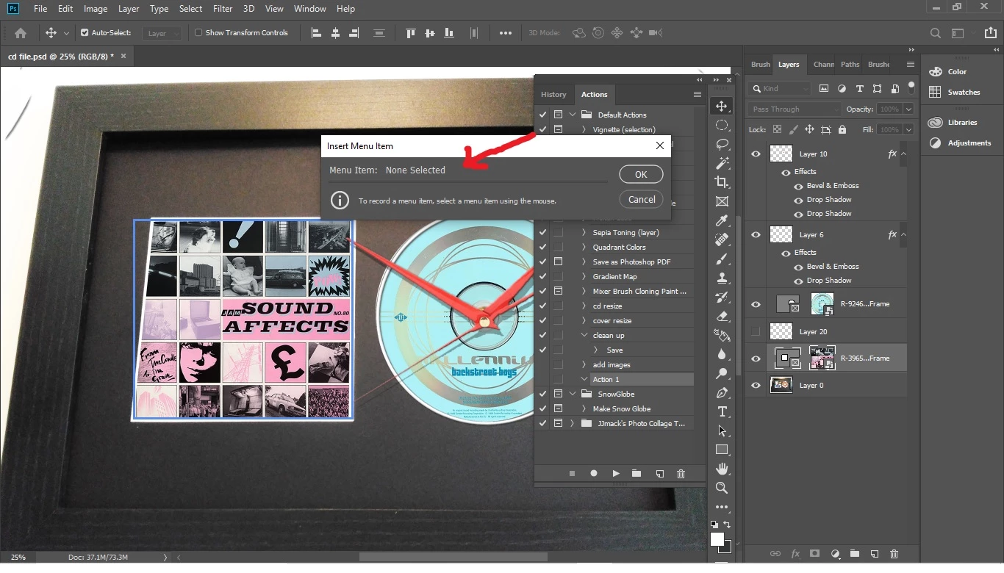Viewport: 1004px width, 573px height.
Task: Go to Home screen icon
Action: (21, 33)
